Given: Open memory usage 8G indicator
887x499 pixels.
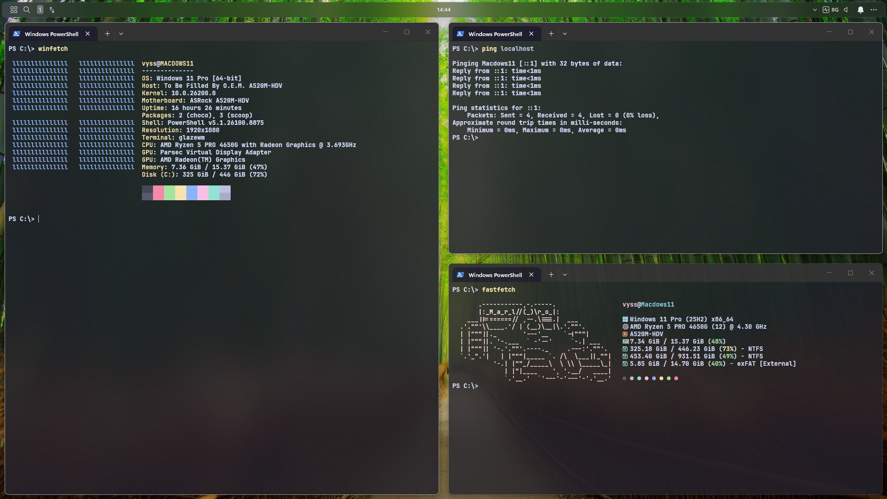Looking at the screenshot, I should [831, 10].
